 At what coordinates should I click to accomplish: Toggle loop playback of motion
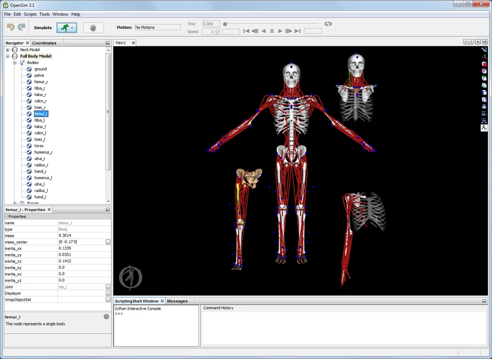(x=328, y=24)
